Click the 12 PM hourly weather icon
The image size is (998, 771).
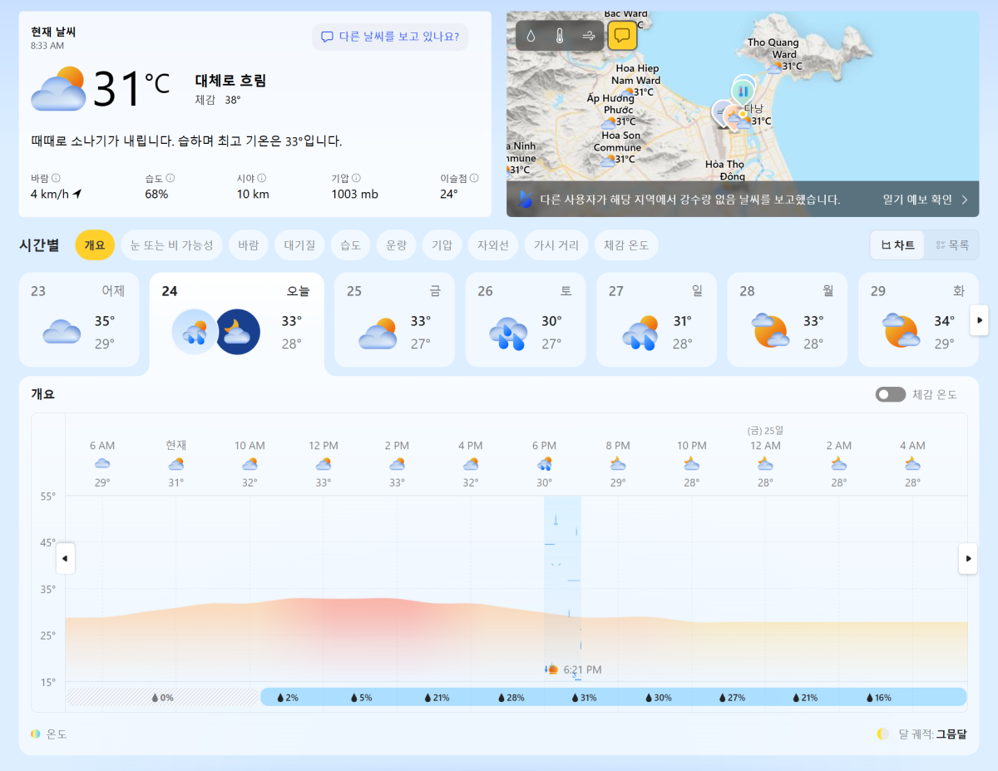tap(324, 464)
